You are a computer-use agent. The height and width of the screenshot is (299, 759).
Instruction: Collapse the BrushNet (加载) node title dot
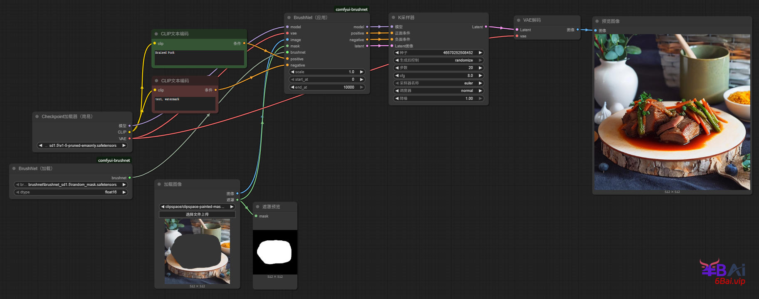14,168
